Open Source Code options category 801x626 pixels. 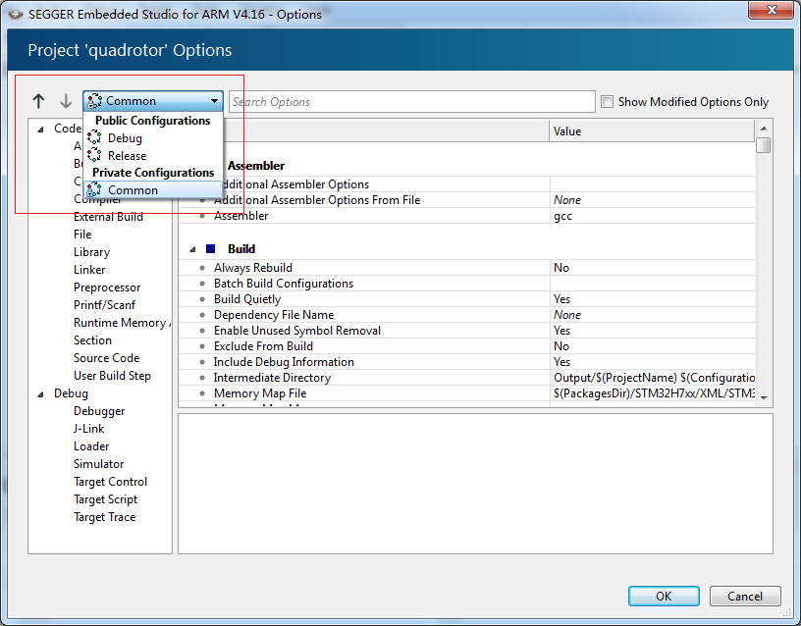pos(106,358)
